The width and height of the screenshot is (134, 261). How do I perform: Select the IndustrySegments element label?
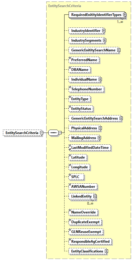(86, 40)
